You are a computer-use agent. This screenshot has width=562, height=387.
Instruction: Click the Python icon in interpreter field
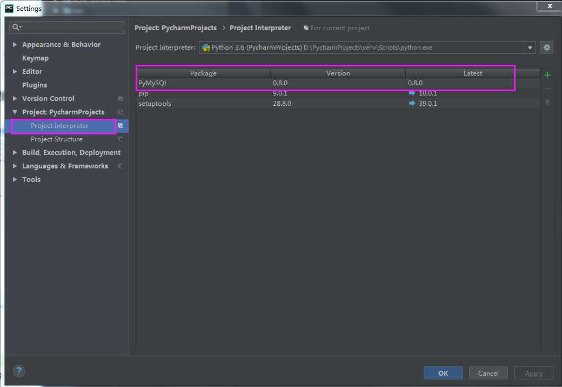206,47
